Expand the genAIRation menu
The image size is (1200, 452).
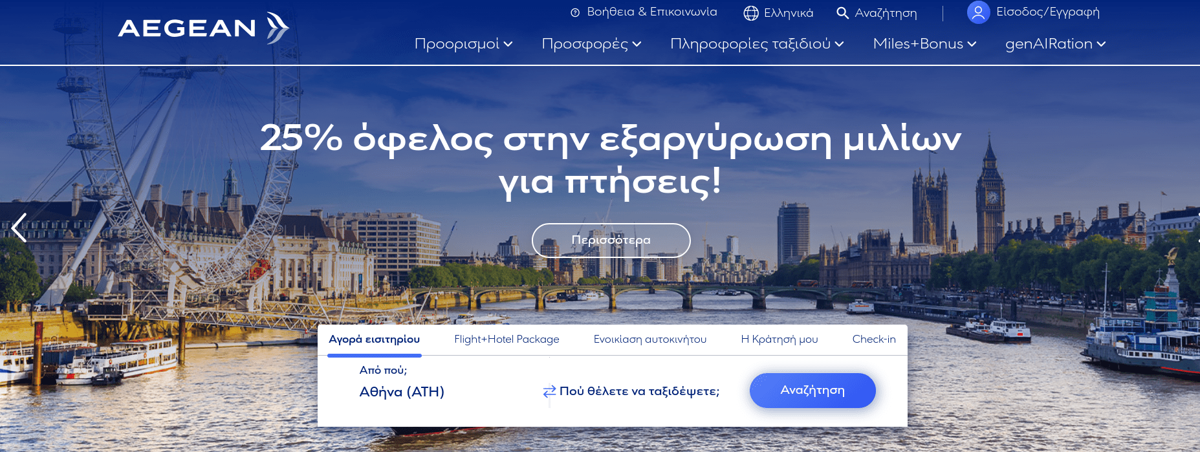[x=1055, y=44]
